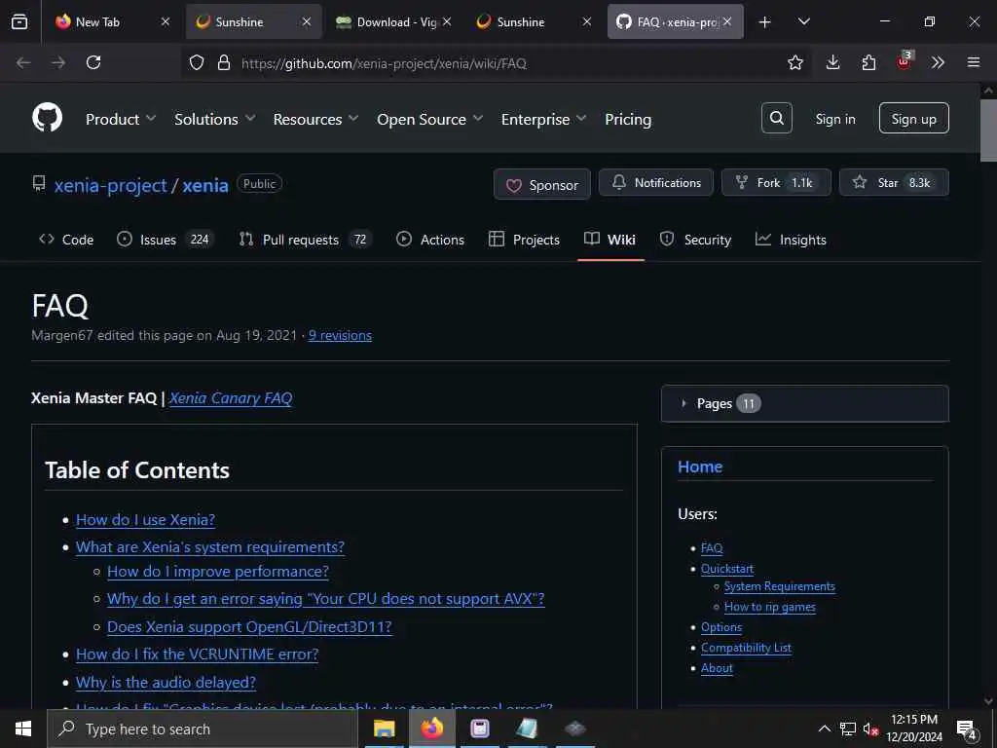Image resolution: width=997 pixels, height=748 pixels.
Task: Click the Sign up button
Action: (913, 118)
